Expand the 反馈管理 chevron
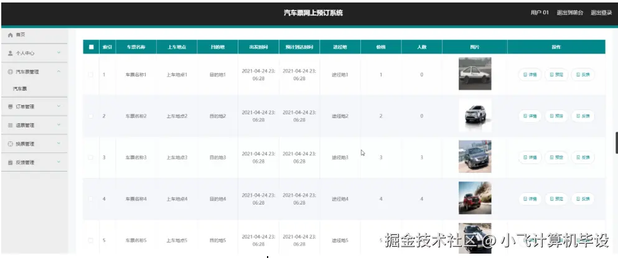Screen dimensions: 618x258 click(59, 162)
